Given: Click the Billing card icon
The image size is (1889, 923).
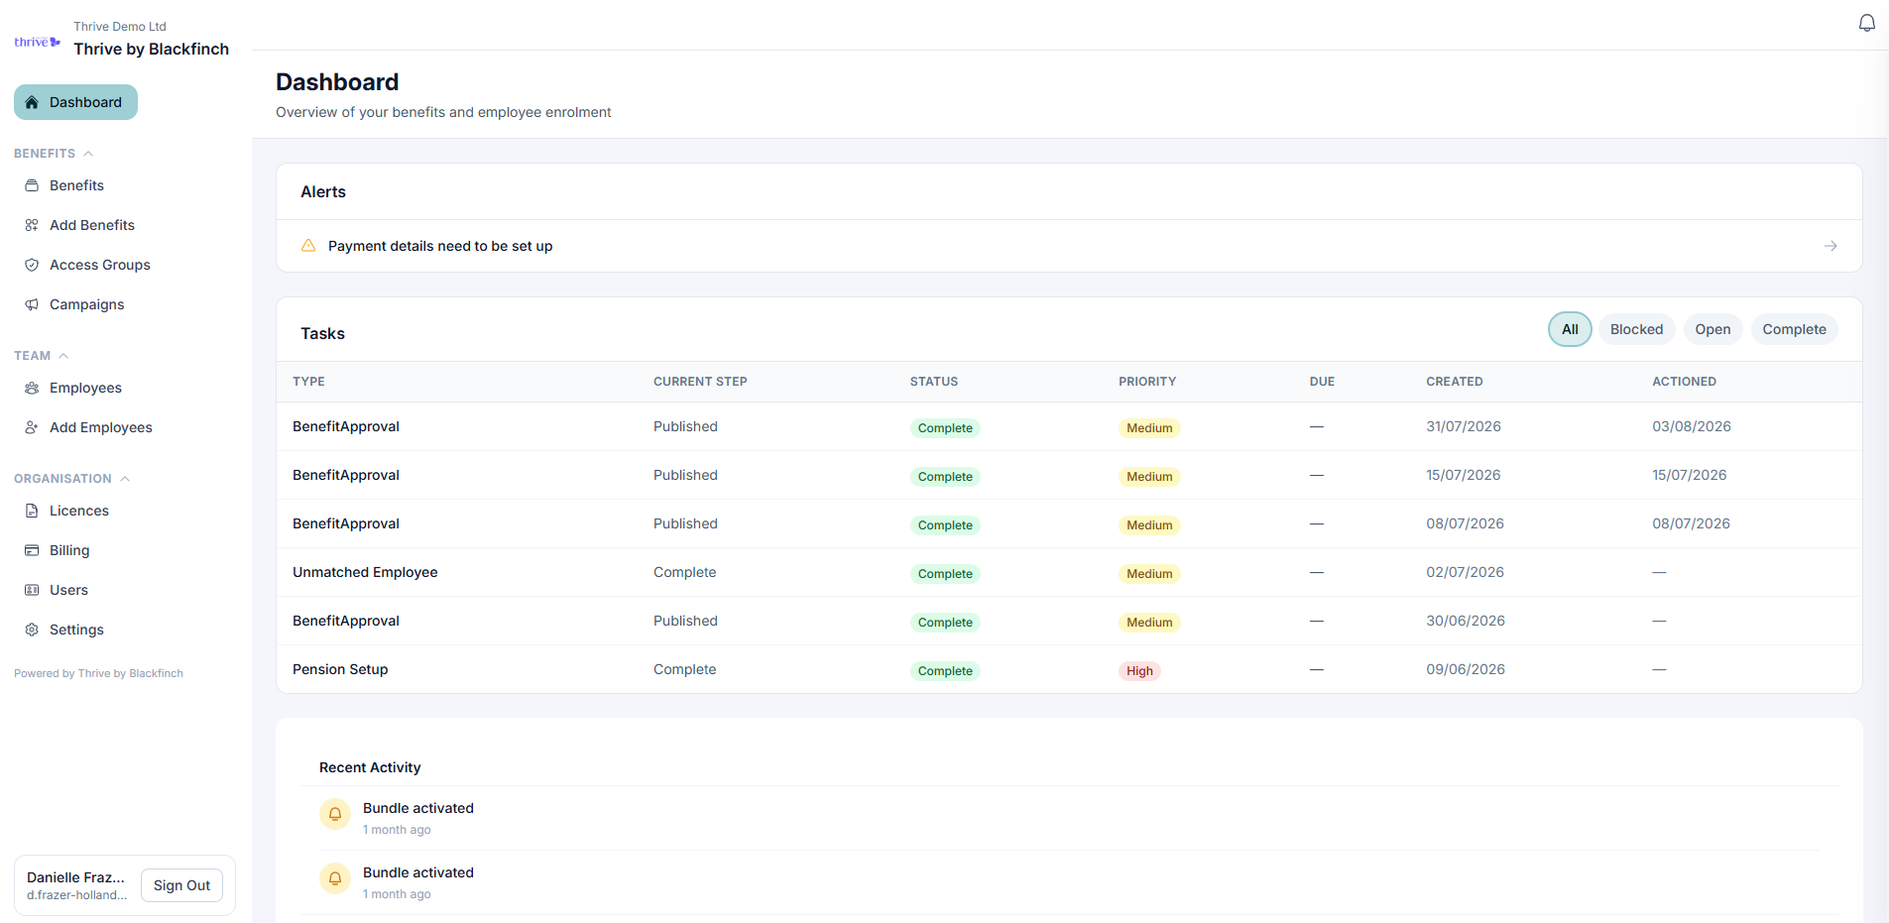Looking at the screenshot, I should 32,550.
